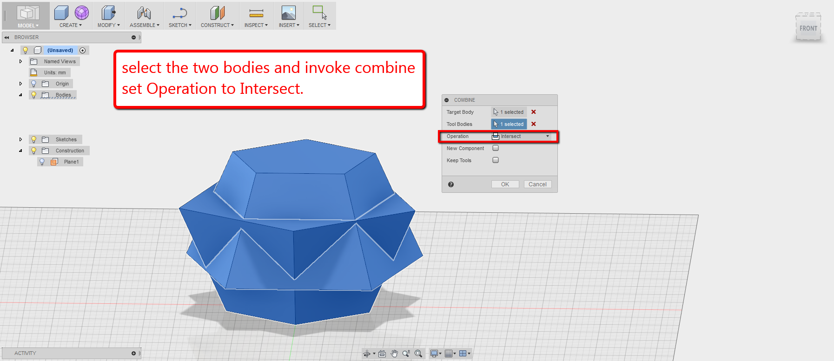The width and height of the screenshot is (834, 361).
Task: Open the MODEL workspace menu
Action: pos(28,26)
